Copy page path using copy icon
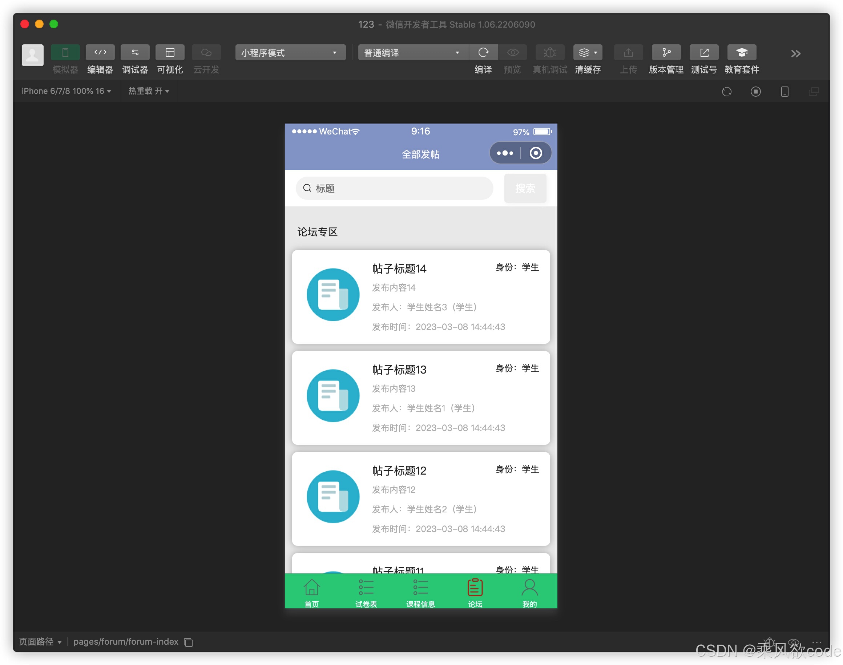This screenshot has width=843, height=665. click(189, 642)
